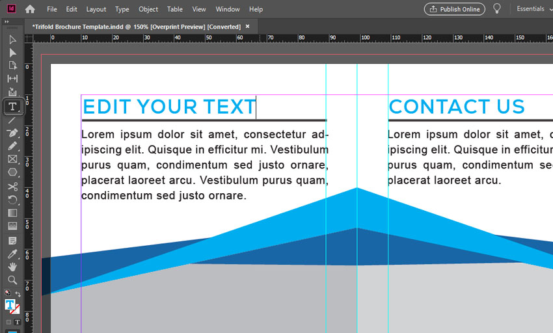
Task: Select the Direct Selection tool
Action: [x=12, y=53]
